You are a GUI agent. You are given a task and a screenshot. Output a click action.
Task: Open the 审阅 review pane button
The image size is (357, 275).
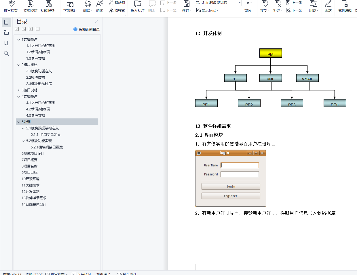click(x=249, y=6)
